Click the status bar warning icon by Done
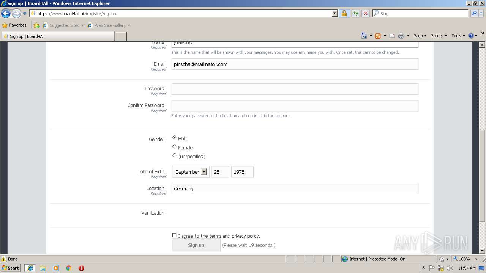This screenshot has height=273, width=486. pyautogui.click(x=4, y=259)
